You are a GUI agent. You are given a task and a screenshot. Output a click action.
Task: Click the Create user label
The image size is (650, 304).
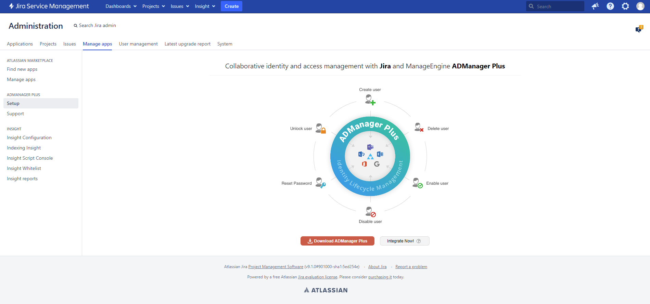[370, 90]
